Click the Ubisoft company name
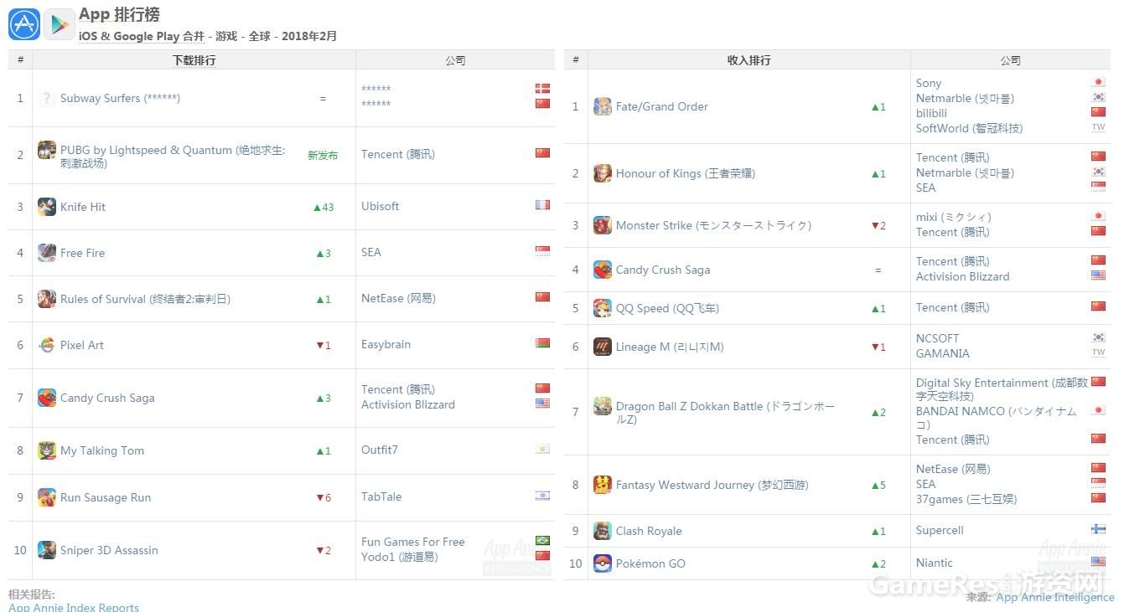The image size is (1124, 612). [x=381, y=206]
